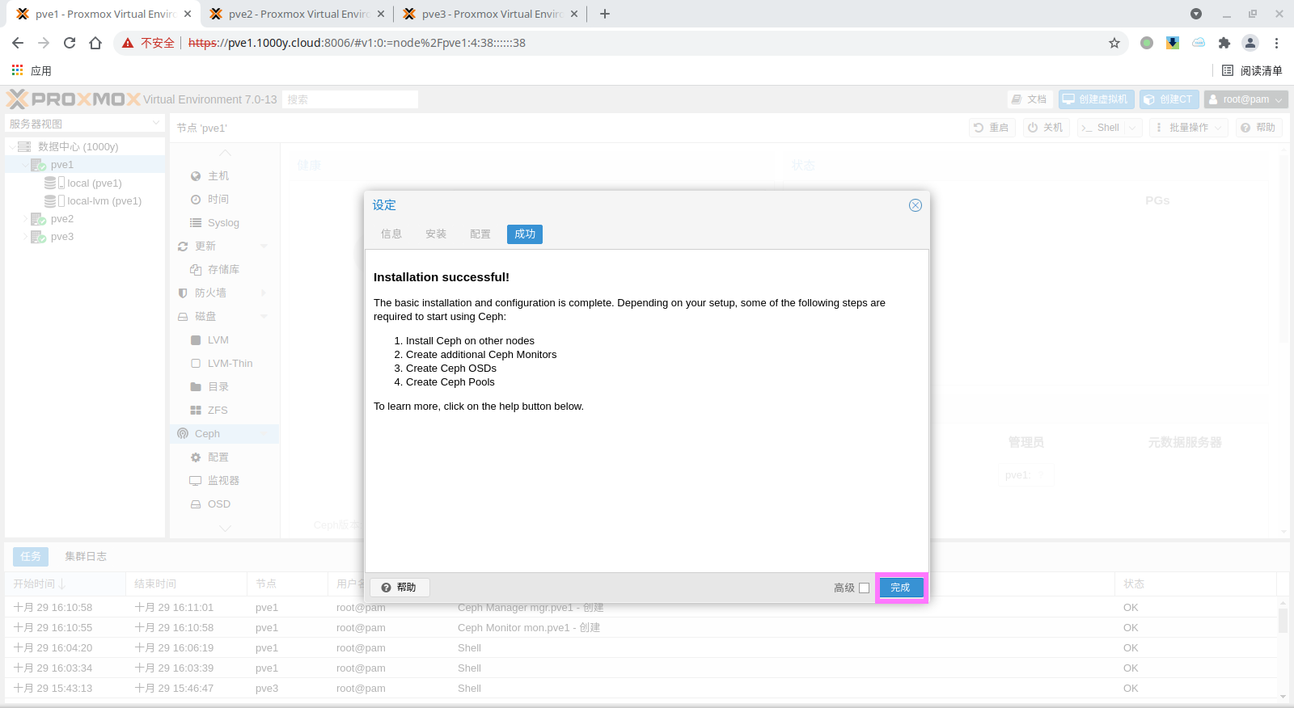Click the 帮助 help button in dialog

[399, 588]
